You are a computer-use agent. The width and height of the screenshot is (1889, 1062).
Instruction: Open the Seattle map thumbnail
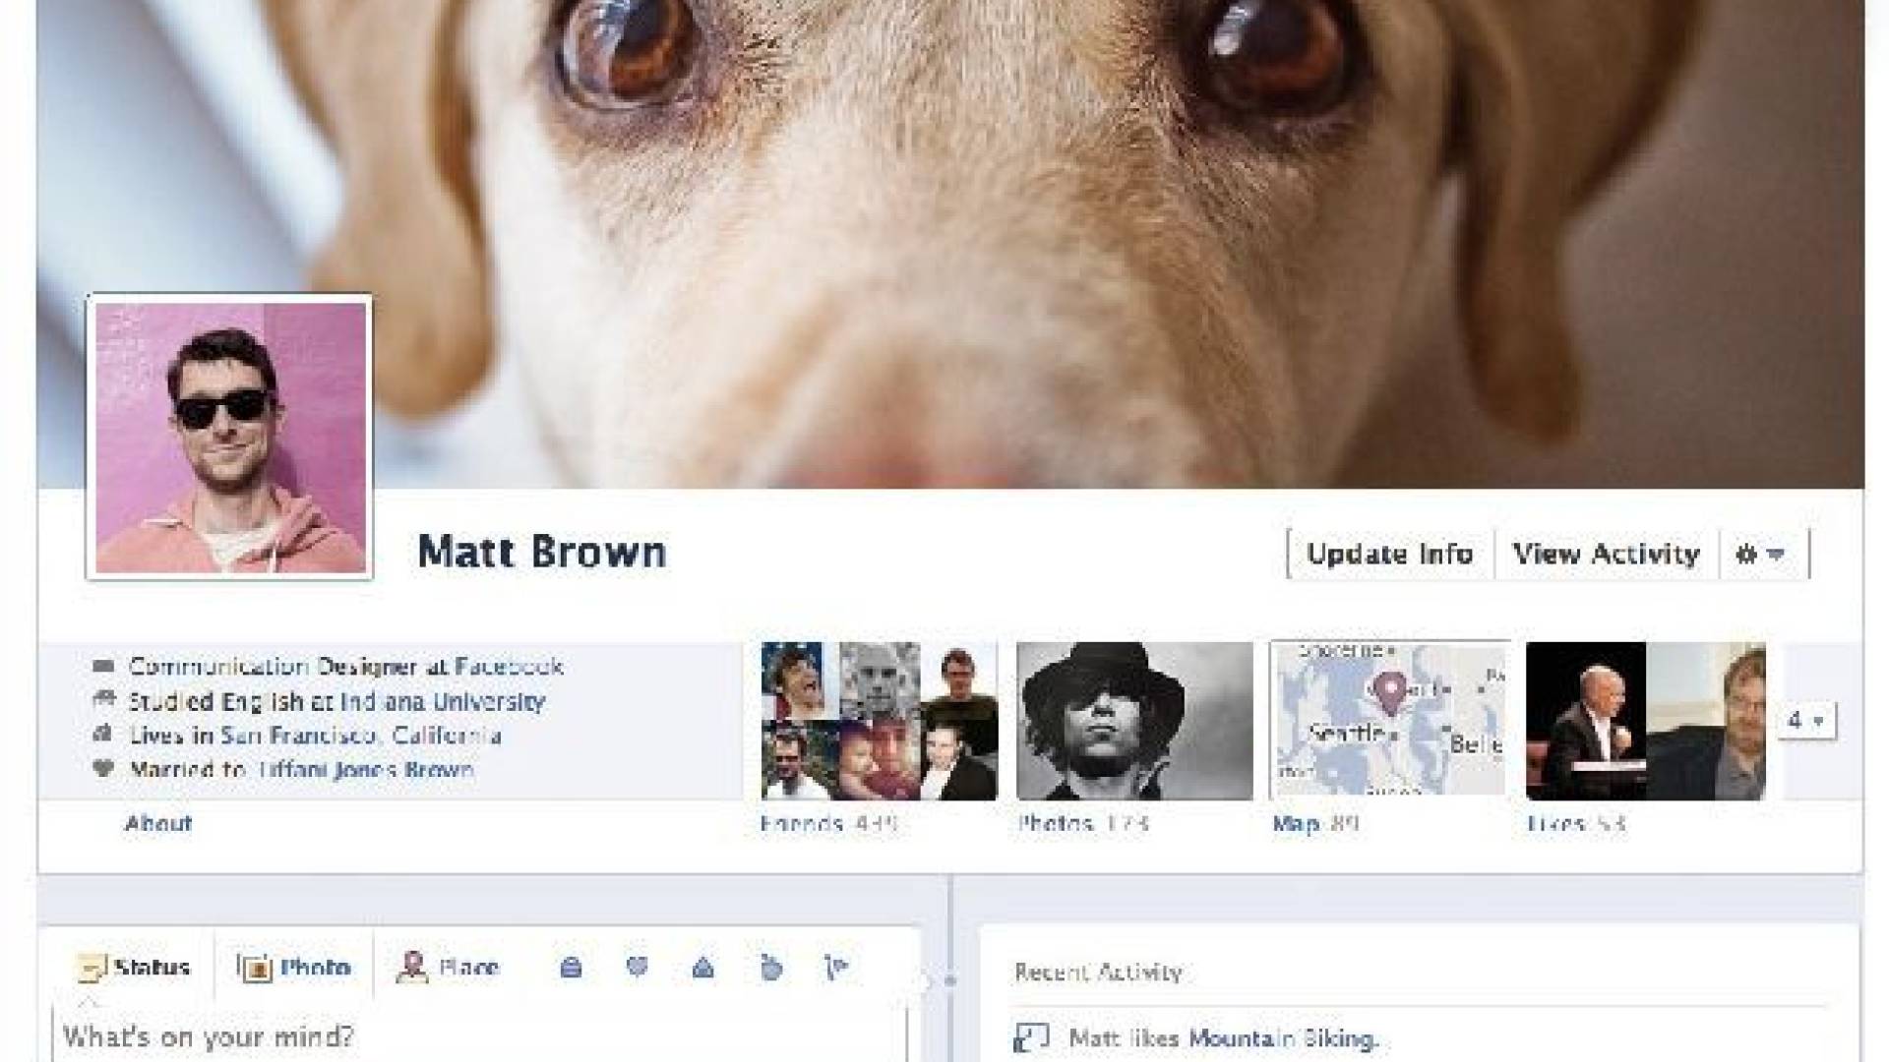1388,721
